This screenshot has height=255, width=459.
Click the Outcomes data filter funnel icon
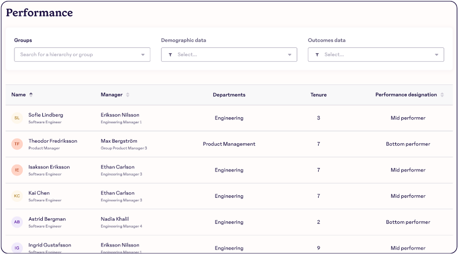(x=317, y=55)
